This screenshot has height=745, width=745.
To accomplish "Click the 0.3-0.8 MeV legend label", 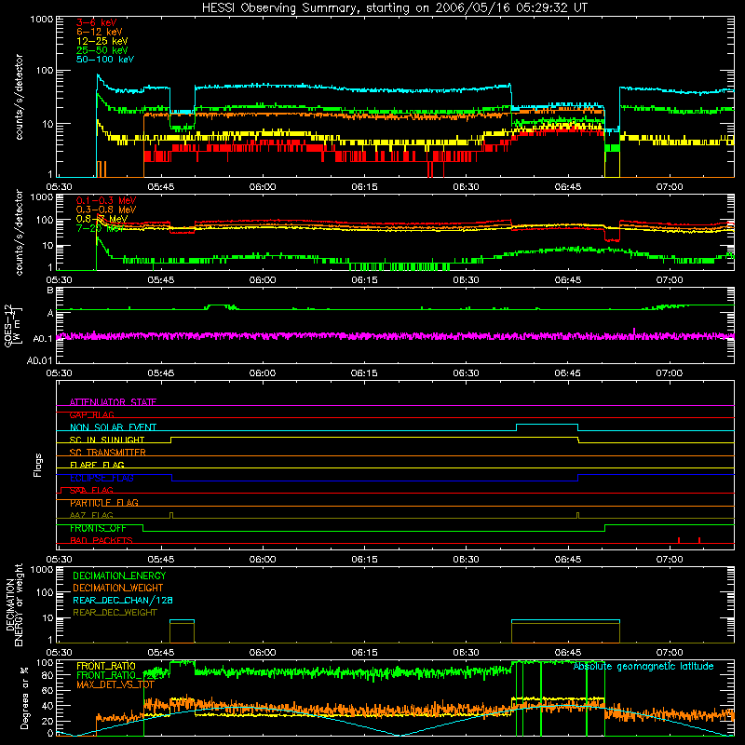I will (106, 210).
